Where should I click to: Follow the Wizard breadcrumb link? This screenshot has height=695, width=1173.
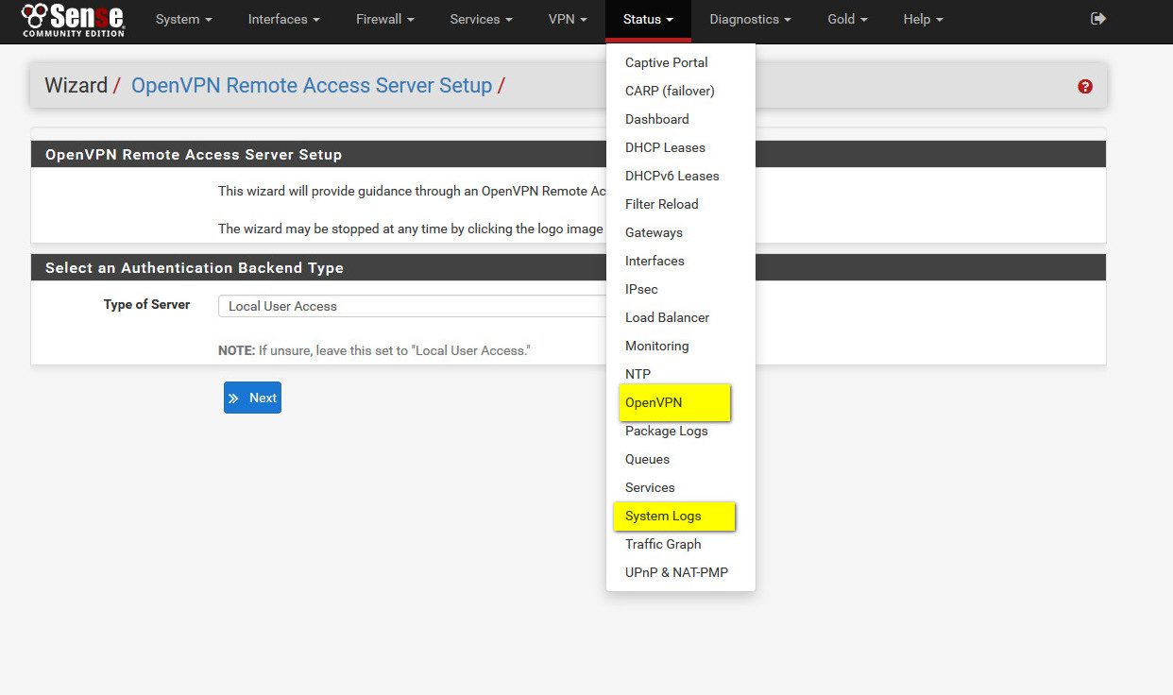click(76, 86)
